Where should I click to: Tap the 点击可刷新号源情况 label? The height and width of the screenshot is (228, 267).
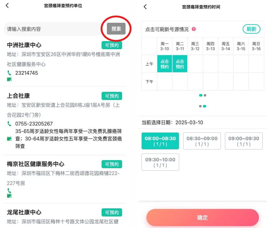[167, 29]
